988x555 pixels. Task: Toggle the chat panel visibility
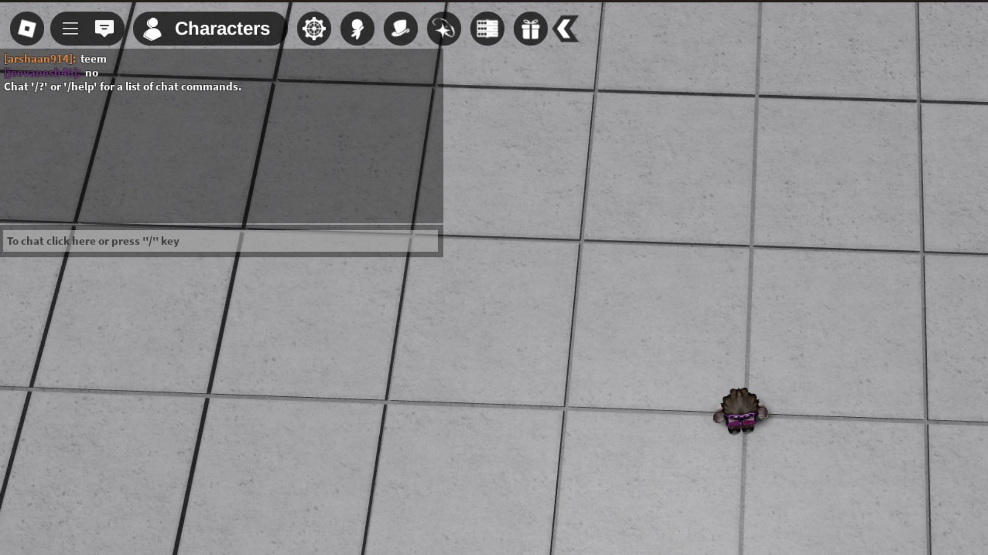pyautogui.click(x=104, y=28)
